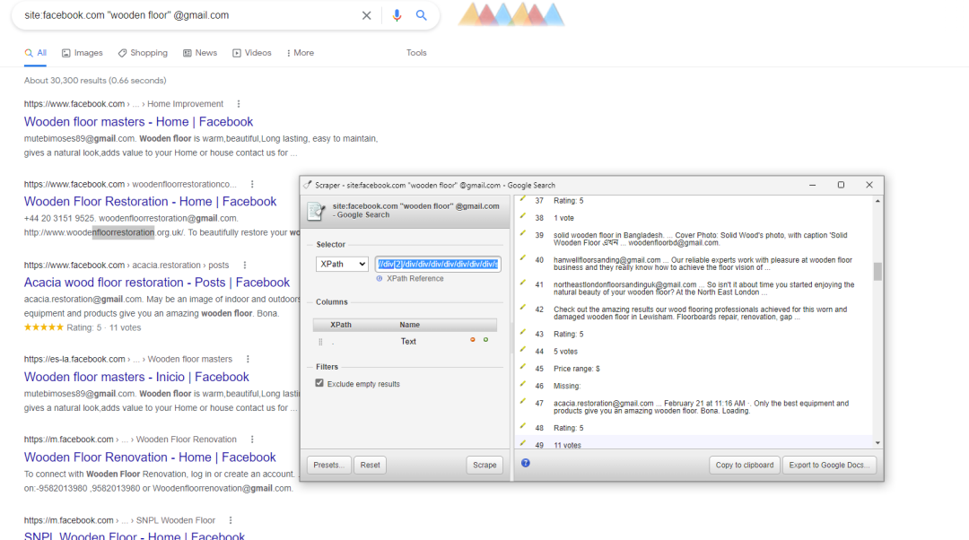Click the XPath expression input field
The height and width of the screenshot is (540, 969).
pos(438,264)
